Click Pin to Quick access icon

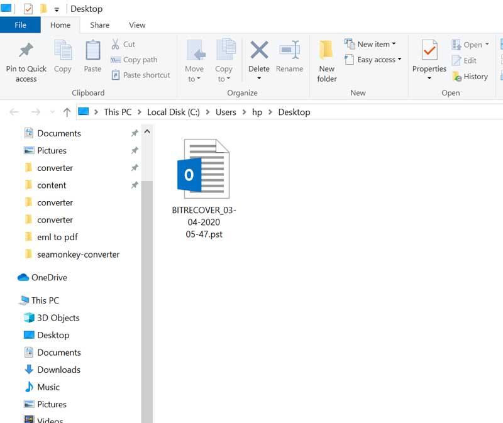coord(26,50)
